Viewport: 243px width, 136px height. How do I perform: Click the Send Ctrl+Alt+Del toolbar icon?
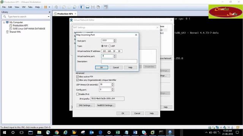56,7
